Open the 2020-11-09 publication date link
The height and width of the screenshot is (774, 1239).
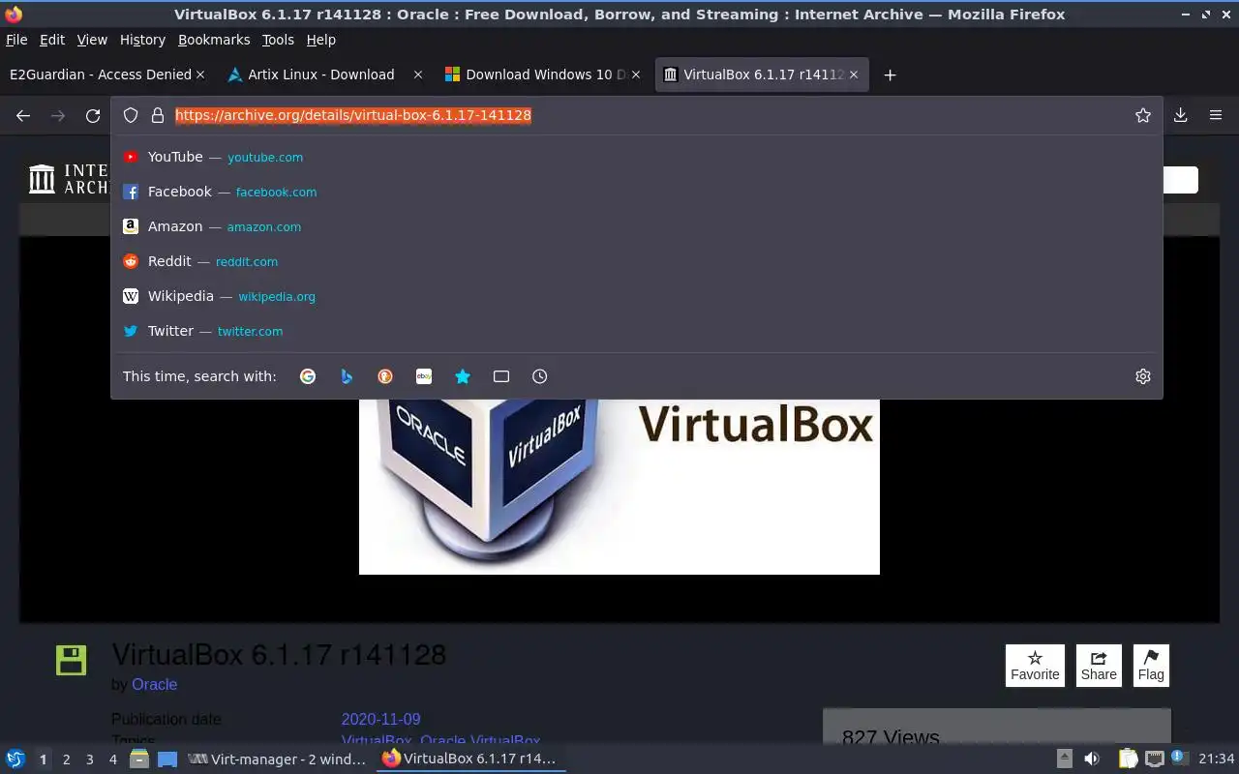pos(380,719)
